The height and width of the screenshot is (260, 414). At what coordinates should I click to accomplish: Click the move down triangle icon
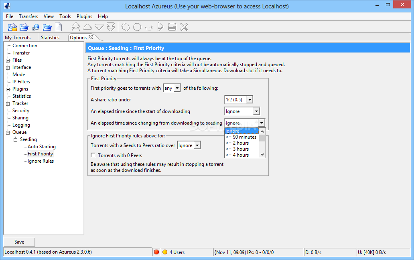click(99, 27)
